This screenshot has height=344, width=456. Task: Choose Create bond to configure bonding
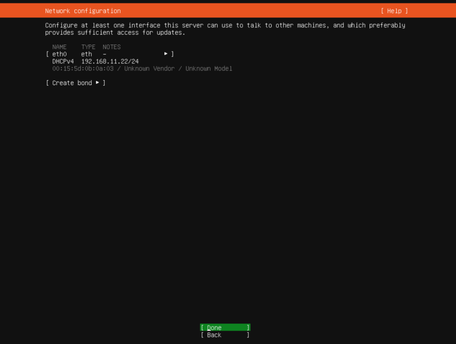pos(72,83)
